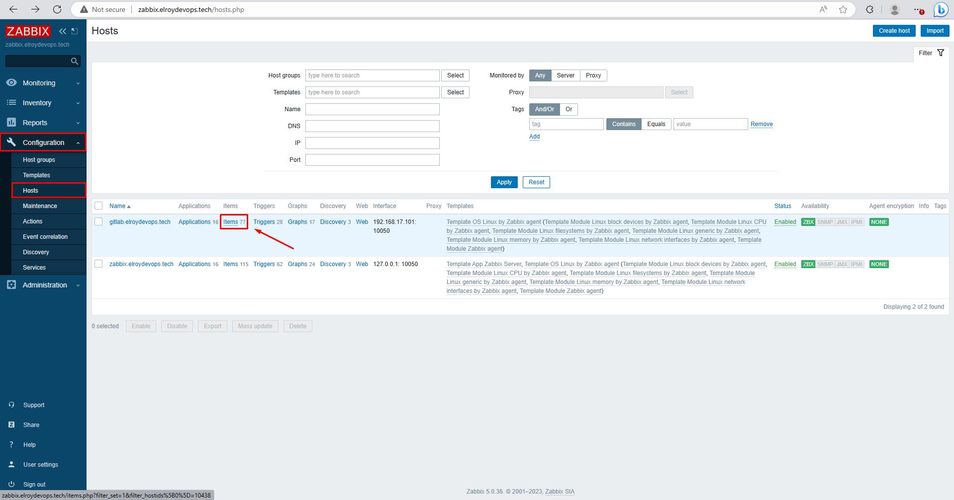Select the Or tags option
The height and width of the screenshot is (500, 954).
pyautogui.click(x=569, y=109)
